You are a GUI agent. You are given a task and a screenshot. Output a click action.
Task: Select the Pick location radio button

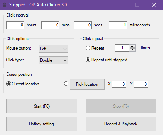(66, 84)
